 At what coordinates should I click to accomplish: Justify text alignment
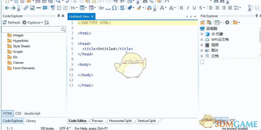230,8
